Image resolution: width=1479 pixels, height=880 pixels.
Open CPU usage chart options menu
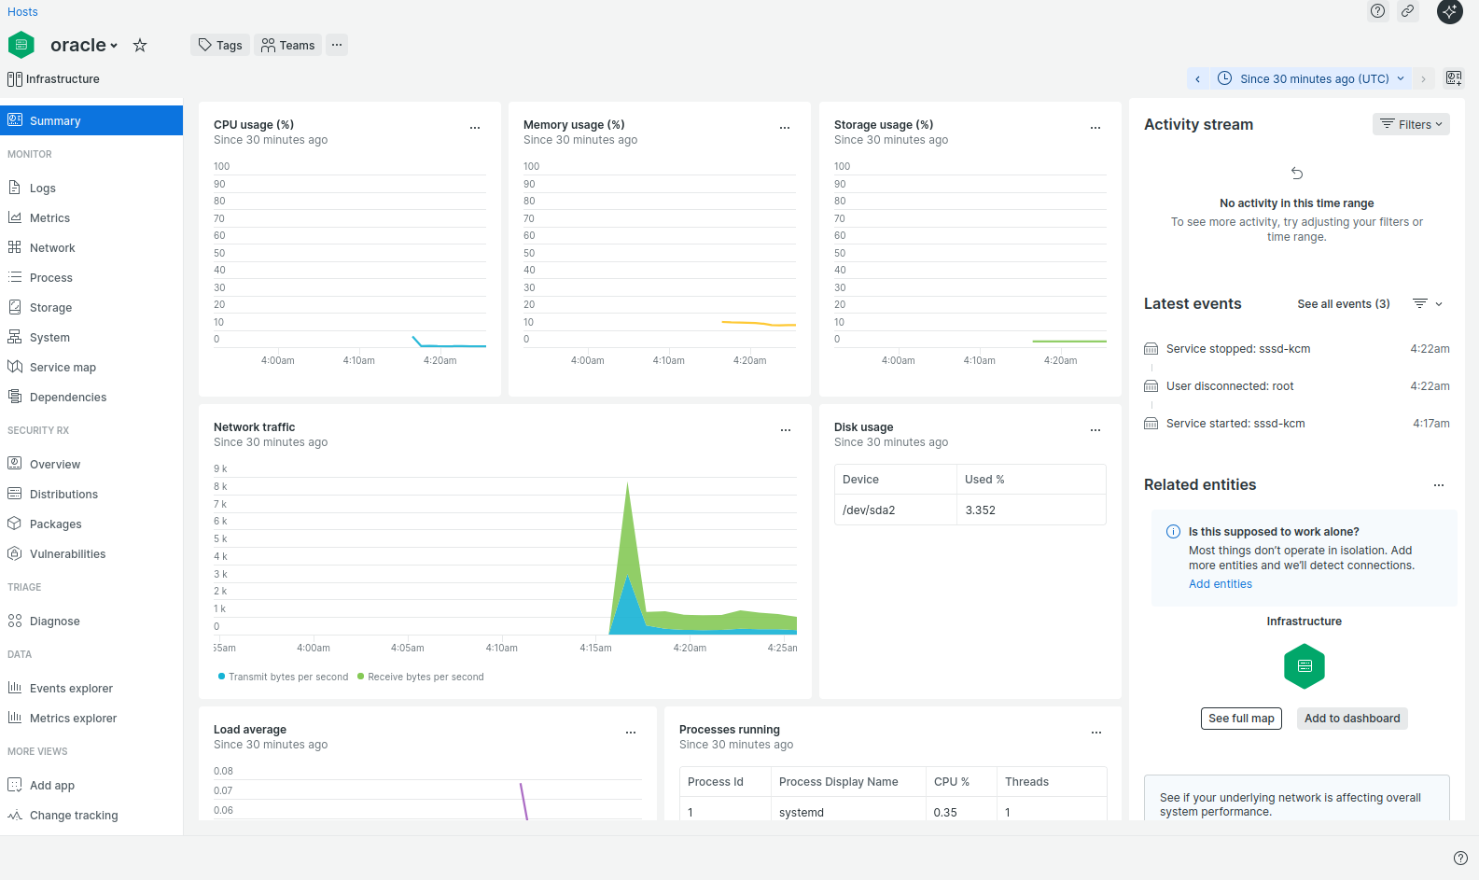tap(475, 127)
